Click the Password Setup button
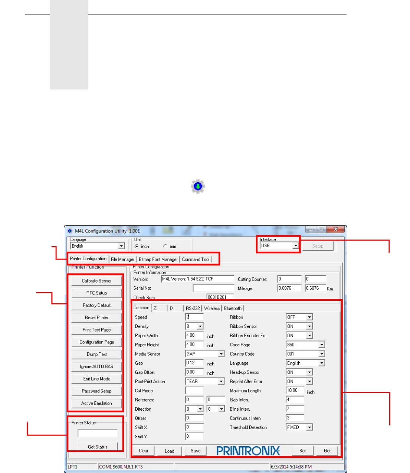Screen dimensions: 410x473 click(x=96, y=391)
